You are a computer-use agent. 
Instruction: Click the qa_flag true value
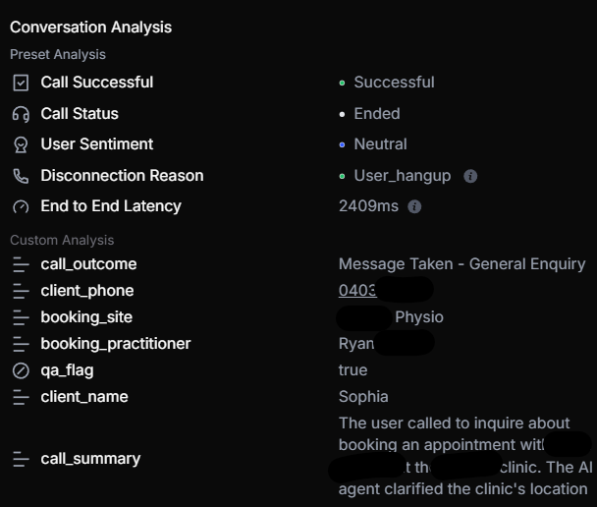coord(353,370)
